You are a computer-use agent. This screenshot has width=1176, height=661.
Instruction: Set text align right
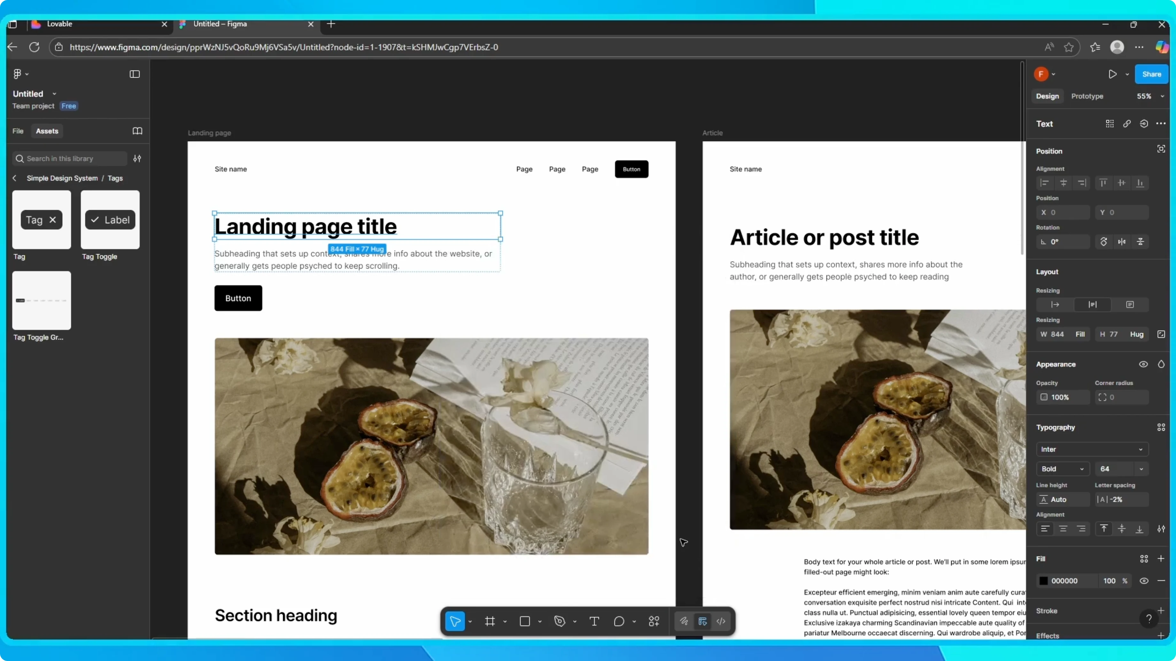point(1081,529)
